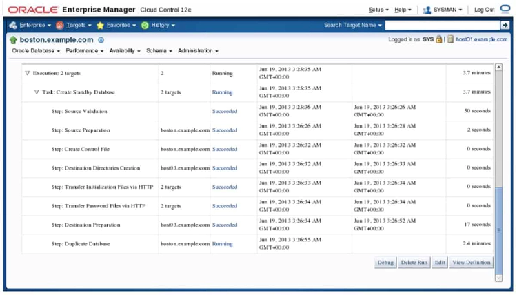Open the Availability menu
The image size is (517, 295).
click(x=125, y=51)
